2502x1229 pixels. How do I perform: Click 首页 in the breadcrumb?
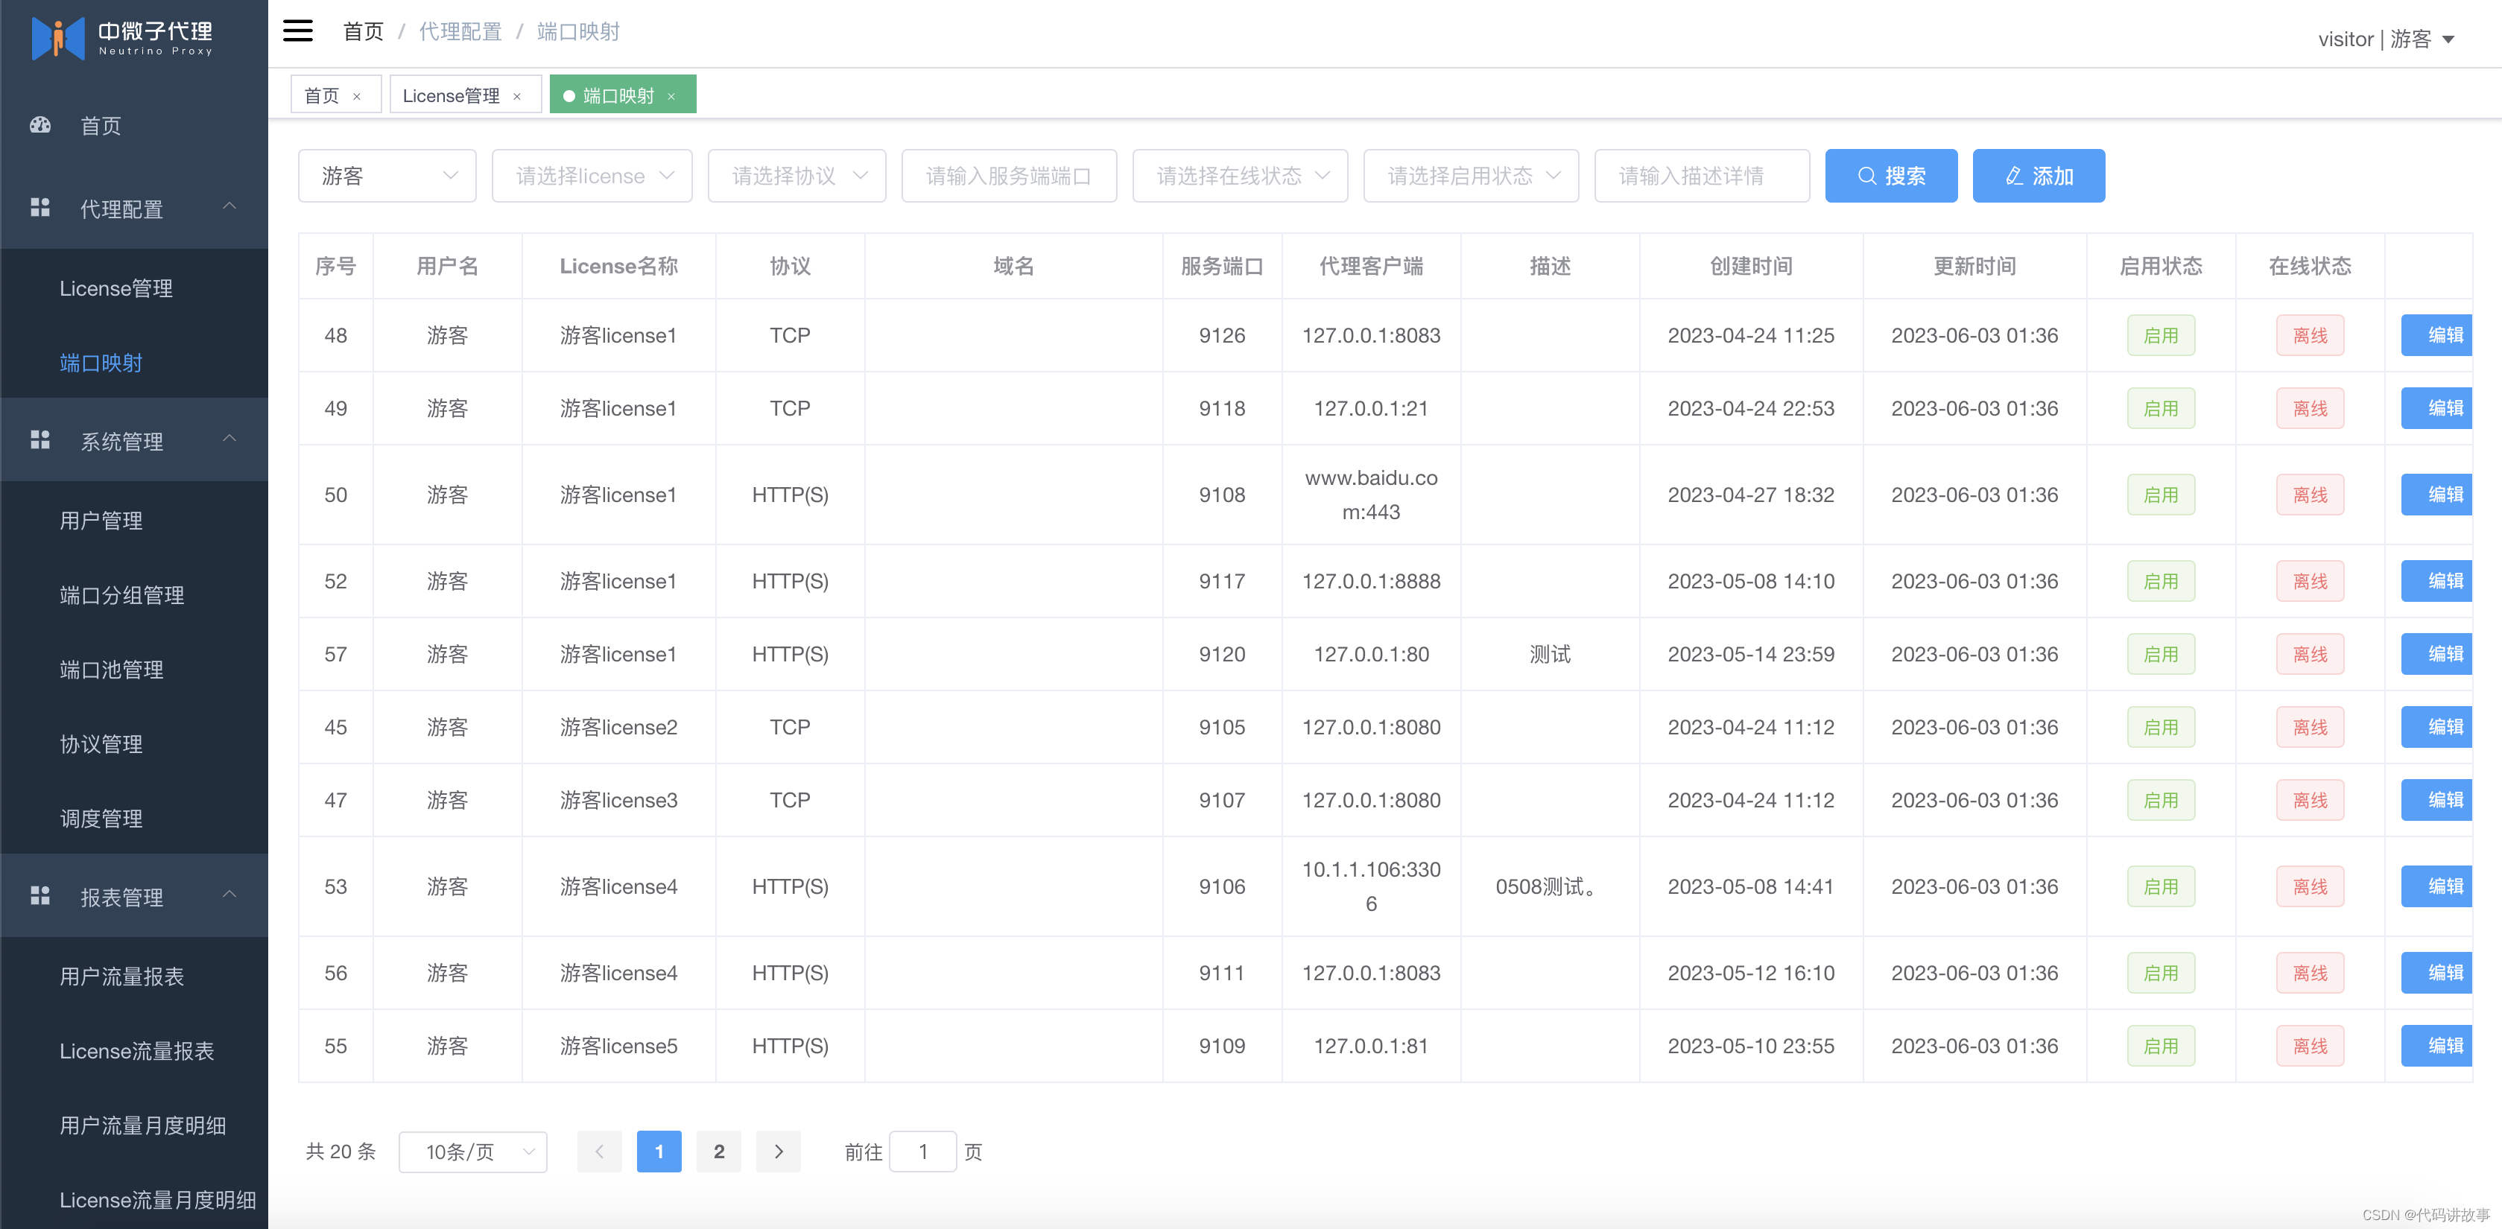point(364,32)
